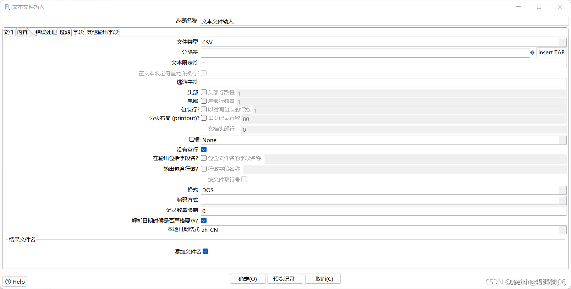Enable 分页布局 (printout) checkbox
This screenshot has height=289, width=571.
click(204, 118)
